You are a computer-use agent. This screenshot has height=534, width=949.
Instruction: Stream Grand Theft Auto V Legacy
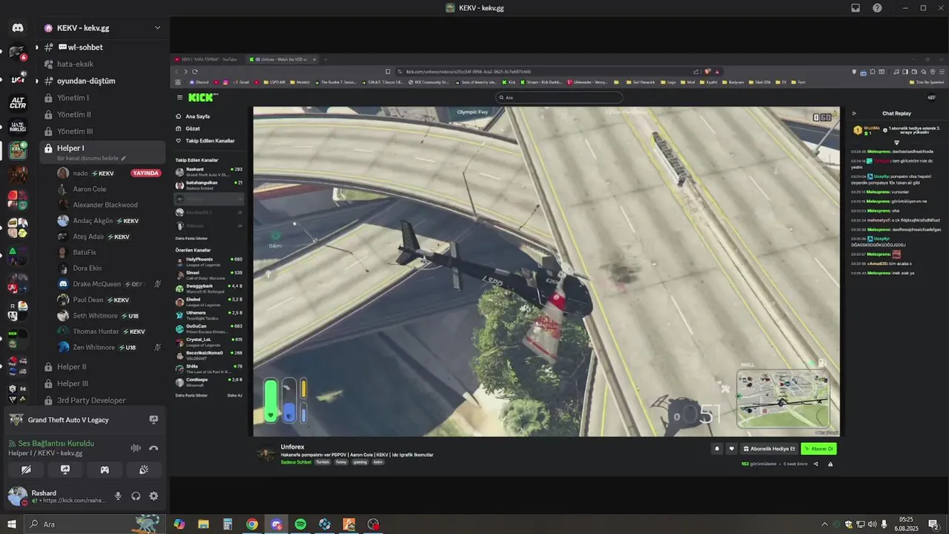tap(153, 420)
